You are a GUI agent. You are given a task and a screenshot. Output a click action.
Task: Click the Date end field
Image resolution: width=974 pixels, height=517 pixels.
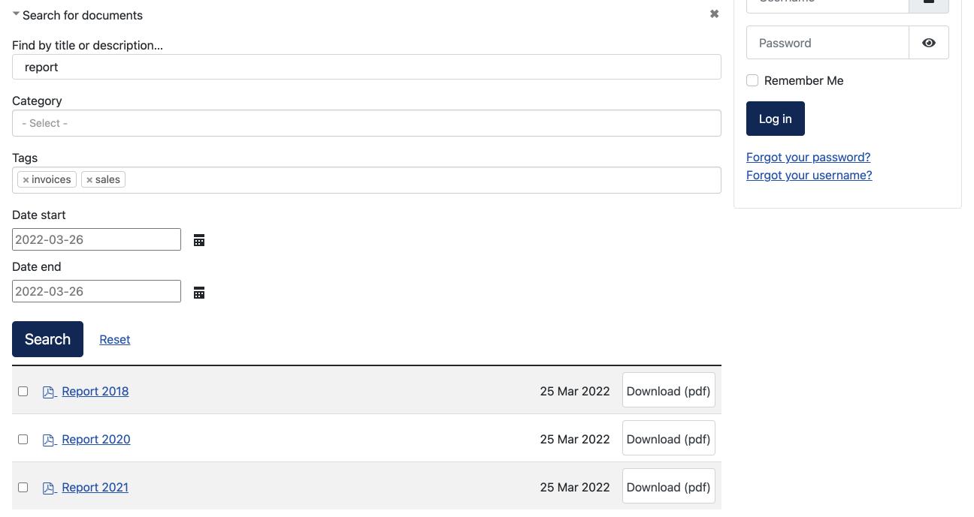click(x=96, y=291)
